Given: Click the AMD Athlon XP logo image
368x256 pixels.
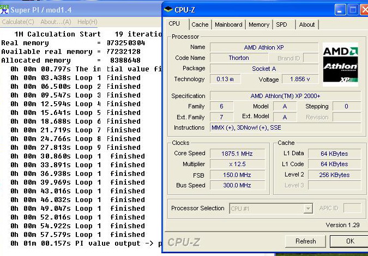Looking at the screenshot, I should pos(340,65).
